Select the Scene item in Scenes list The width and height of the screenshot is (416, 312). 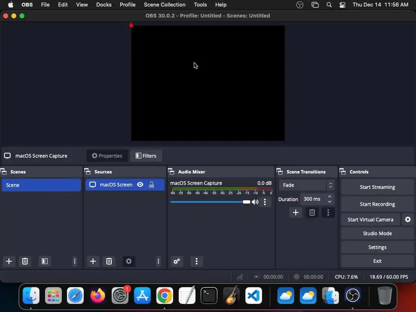click(x=41, y=185)
